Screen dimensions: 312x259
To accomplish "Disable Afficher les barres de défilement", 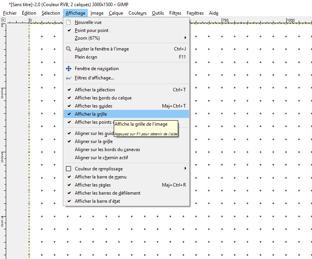I will pyautogui.click(x=126, y=193).
